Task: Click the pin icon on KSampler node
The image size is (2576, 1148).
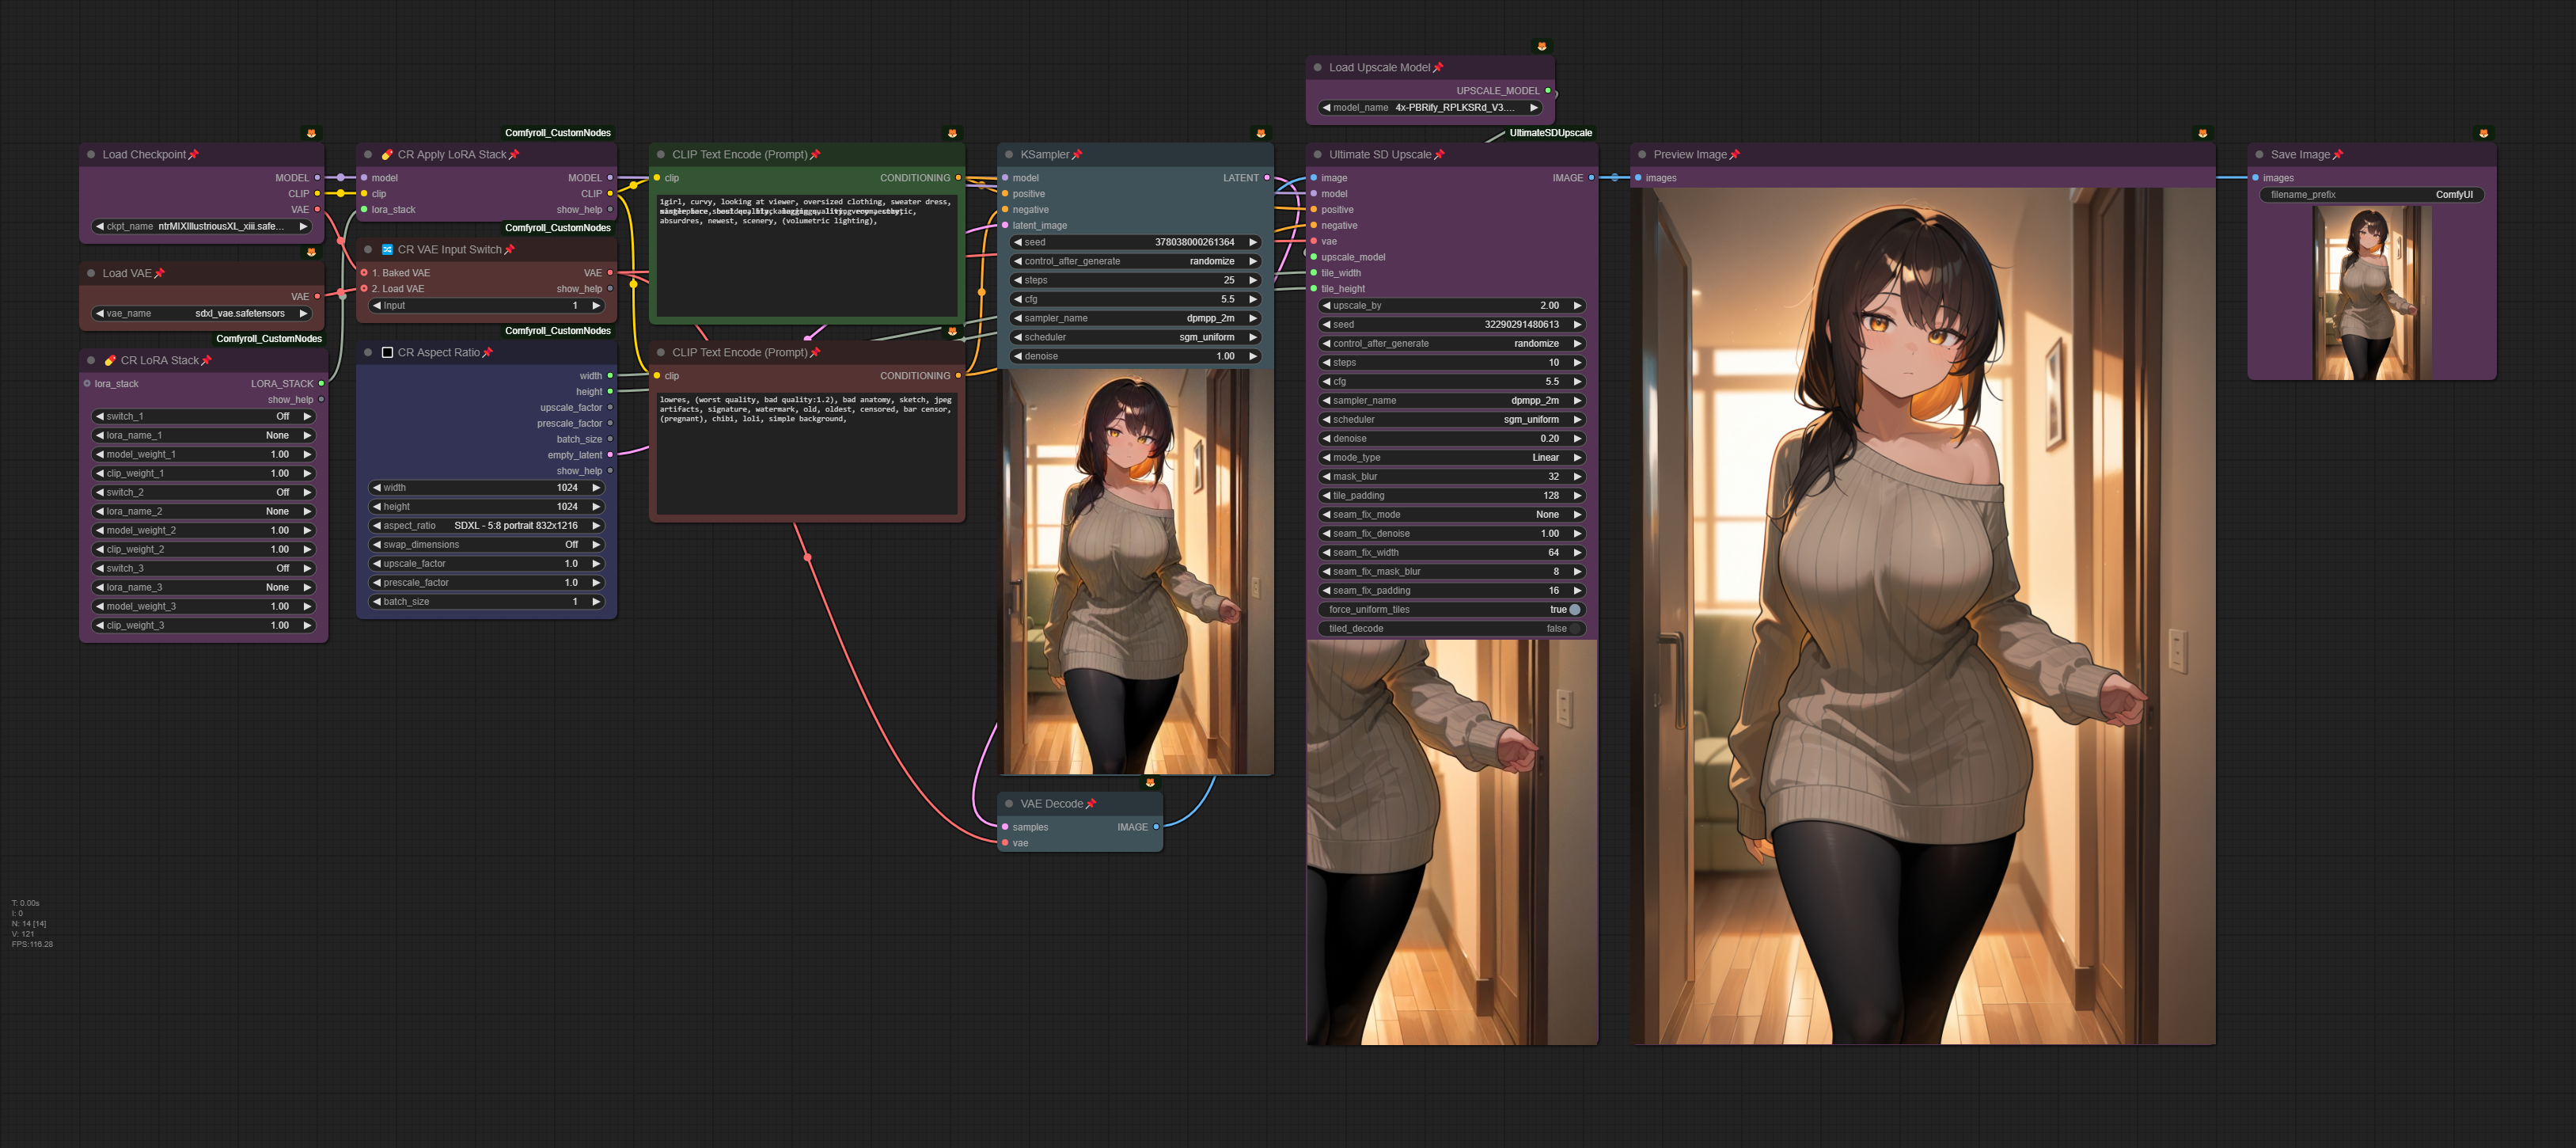Action: [1077, 155]
